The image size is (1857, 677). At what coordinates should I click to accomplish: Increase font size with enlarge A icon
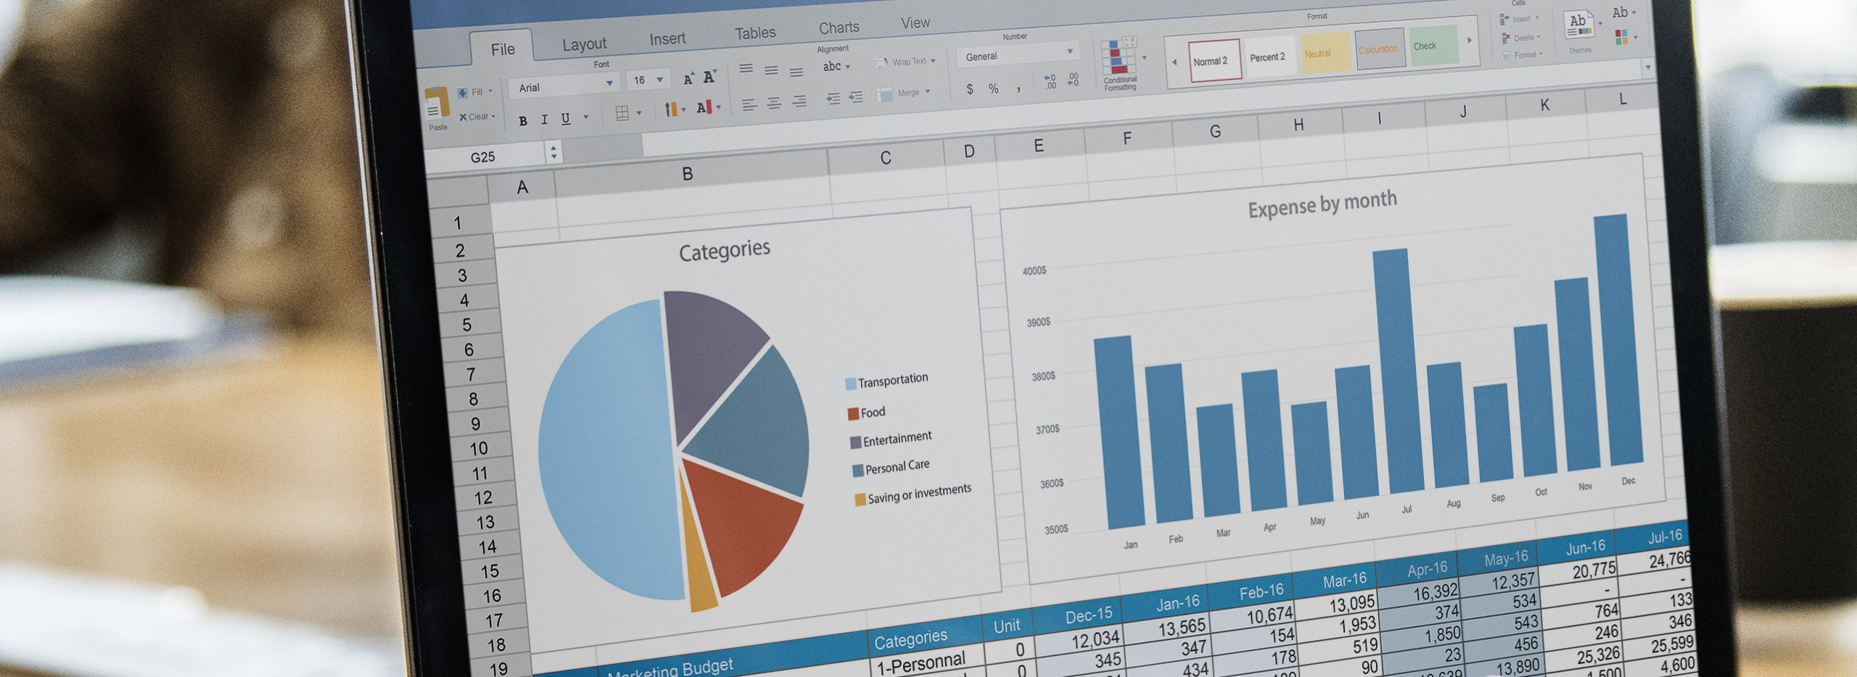[x=688, y=79]
